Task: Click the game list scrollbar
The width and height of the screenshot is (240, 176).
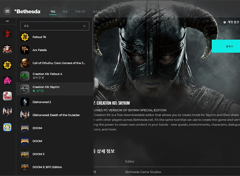Action: click(x=93, y=38)
